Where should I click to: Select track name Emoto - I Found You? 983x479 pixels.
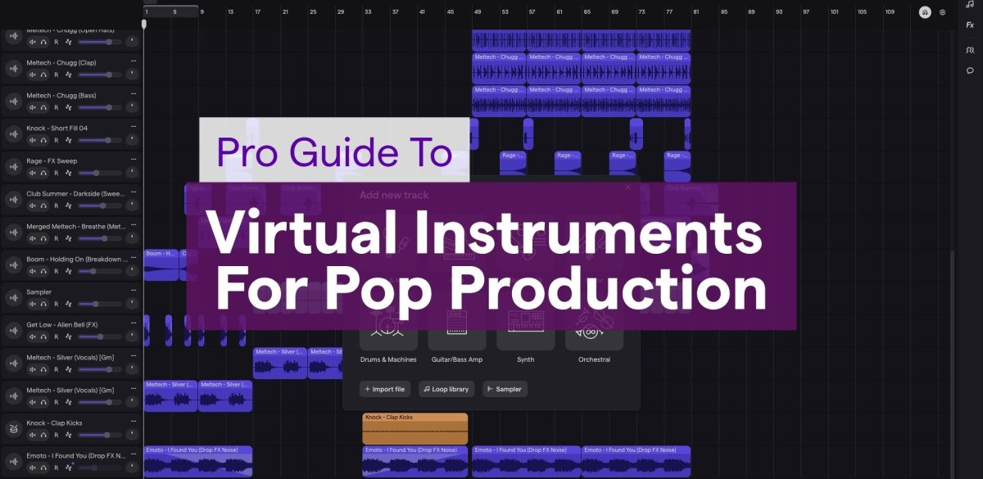click(75, 455)
